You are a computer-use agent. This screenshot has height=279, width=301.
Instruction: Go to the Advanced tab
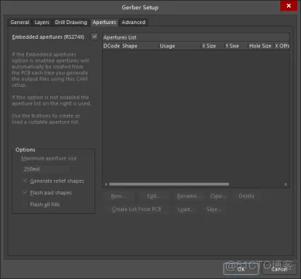pos(133,22)
